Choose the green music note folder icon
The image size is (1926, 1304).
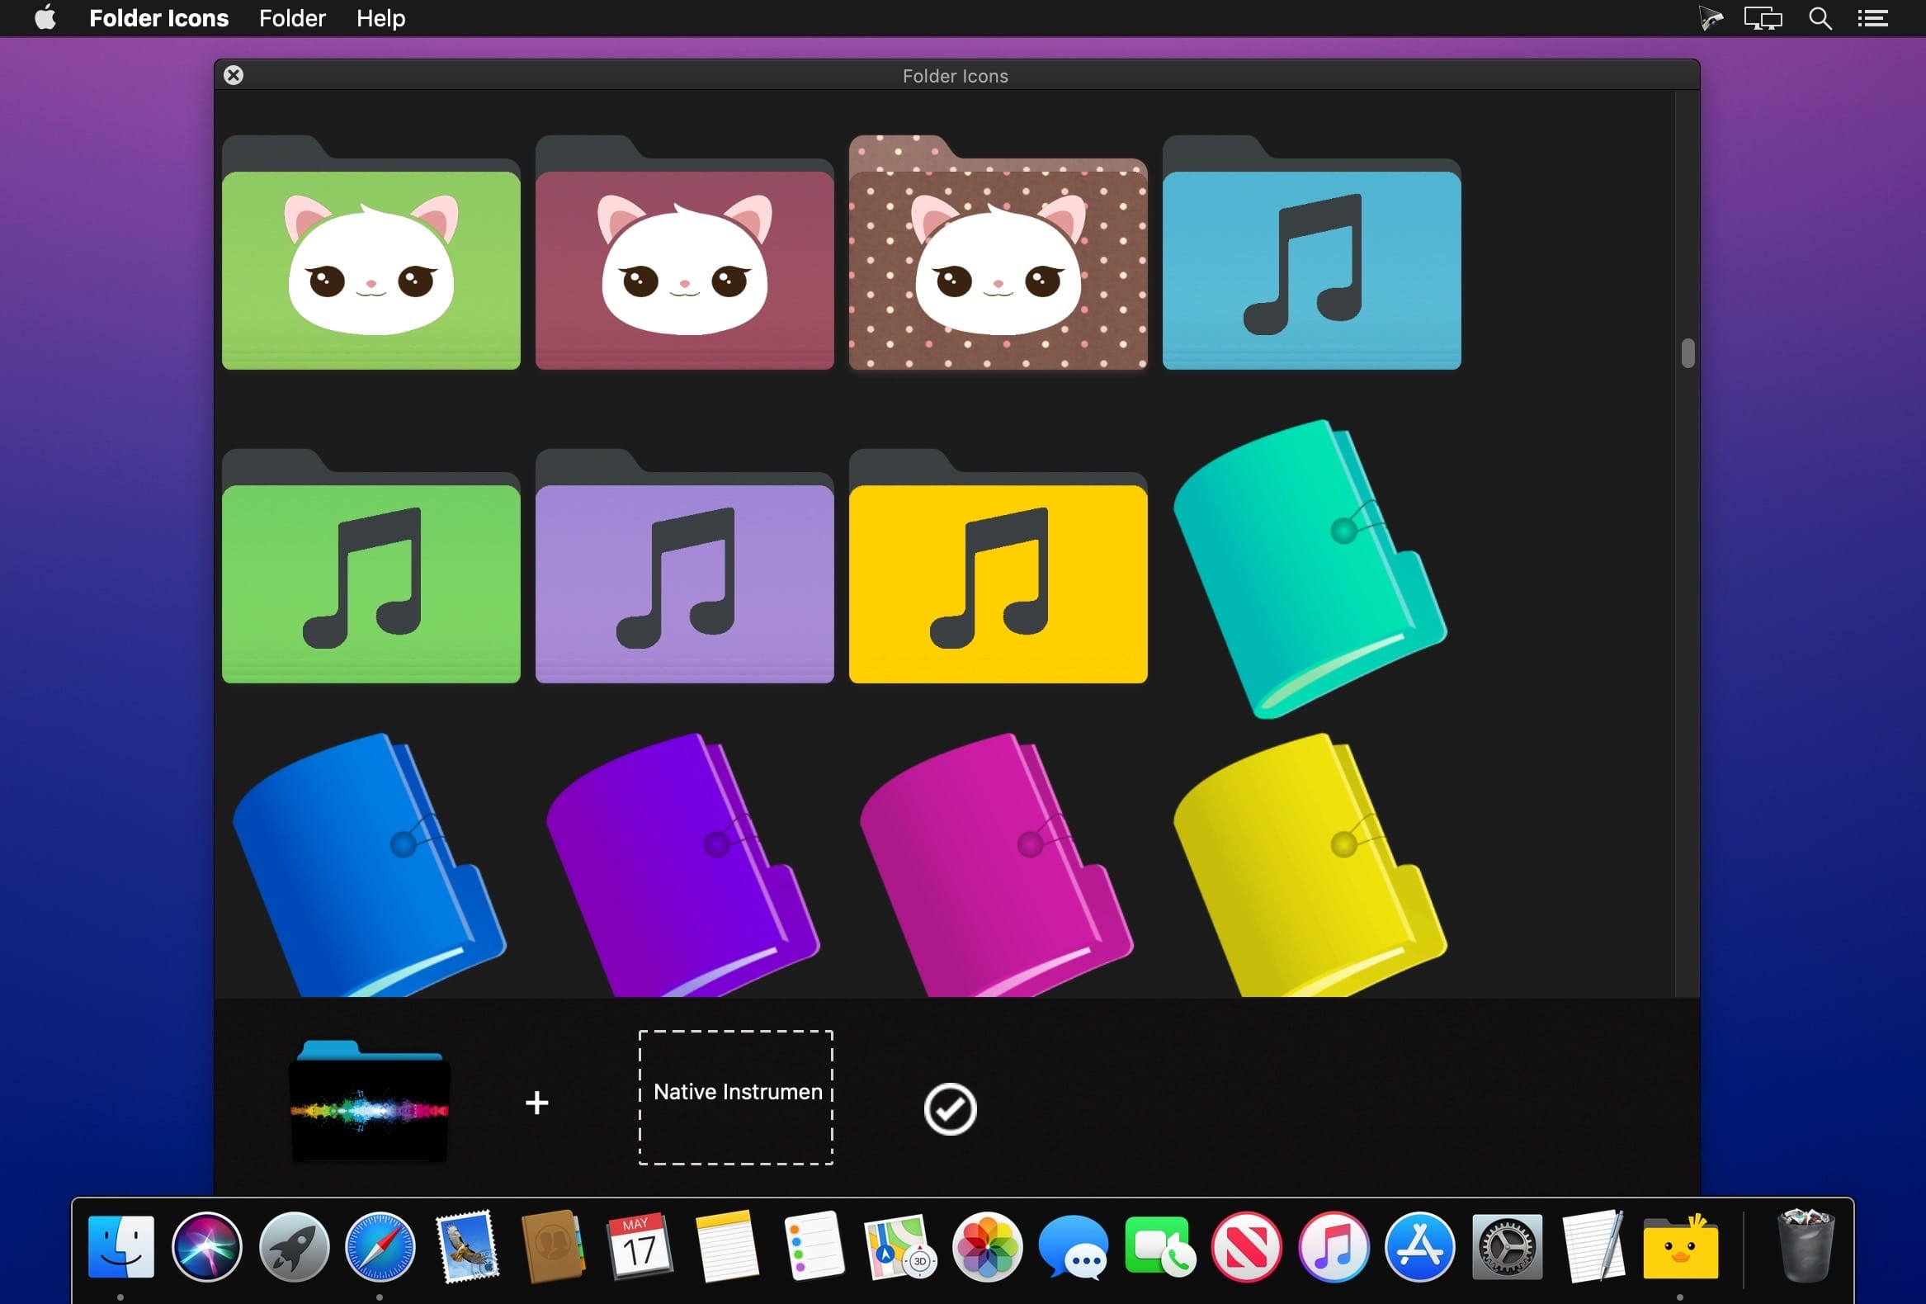[371, 566]
